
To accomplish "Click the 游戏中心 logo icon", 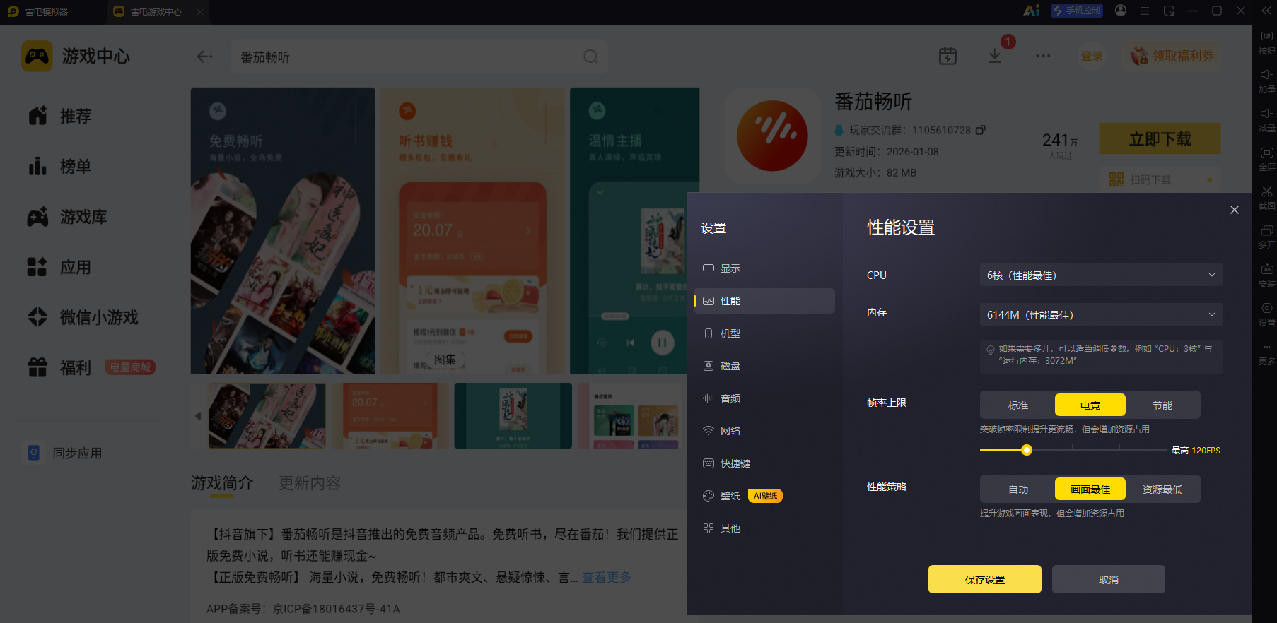I will [x=37, y=56].
